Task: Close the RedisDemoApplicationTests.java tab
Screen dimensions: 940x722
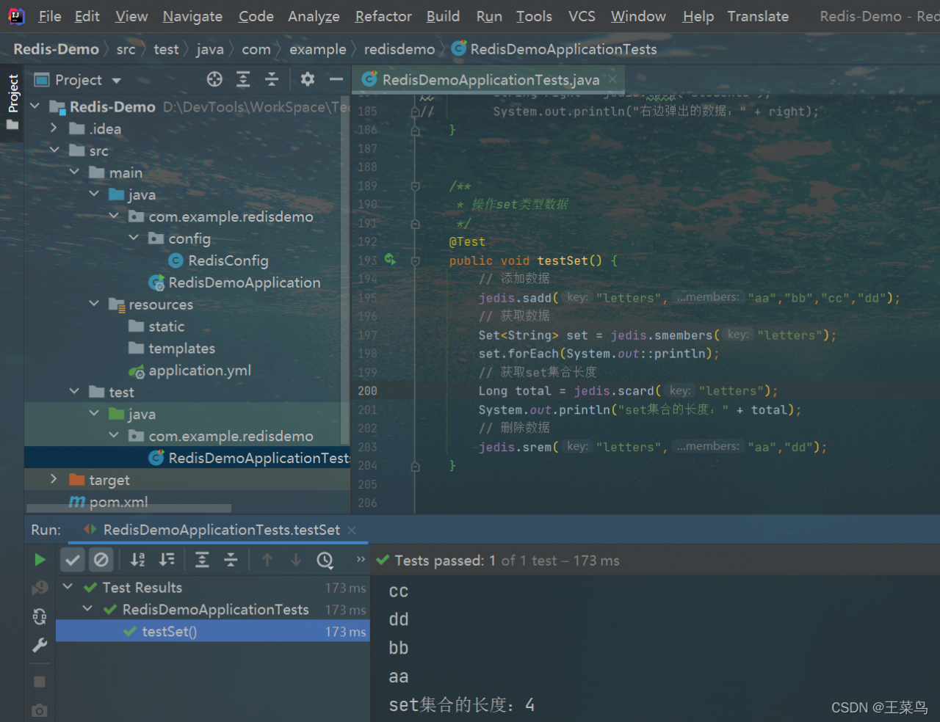Action: coord(612,79)
